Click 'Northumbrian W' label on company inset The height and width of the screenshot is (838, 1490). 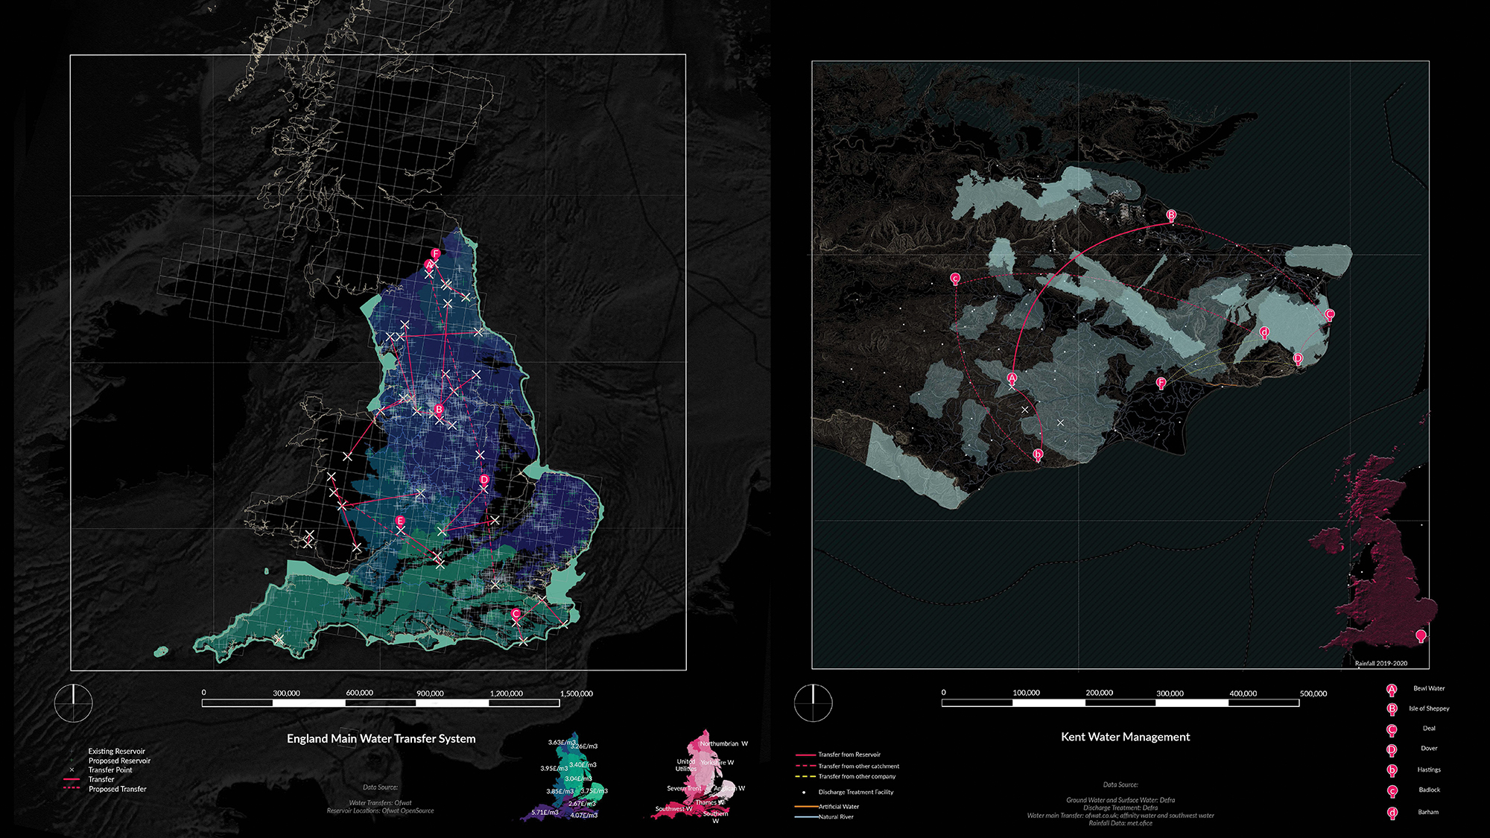point(723,743)
